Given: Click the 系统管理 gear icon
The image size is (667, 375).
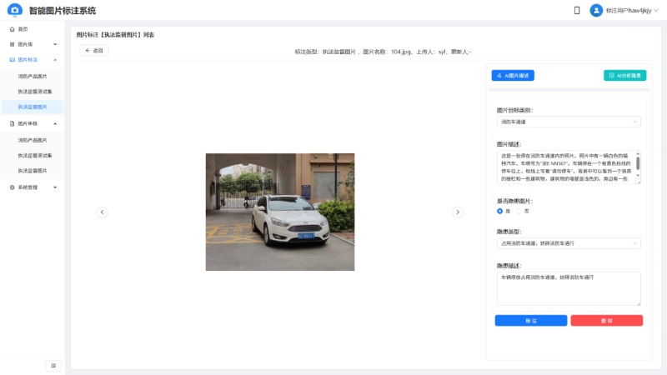Looking at the screenshot, I should 12,187.
